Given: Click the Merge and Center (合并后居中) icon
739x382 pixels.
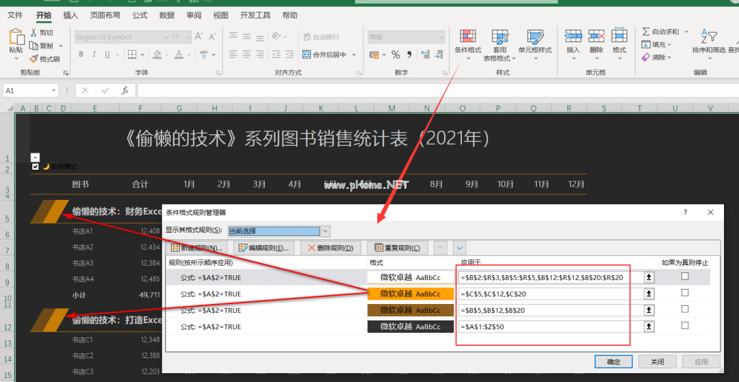Looking at the screenshot, I should pos(307,55).
